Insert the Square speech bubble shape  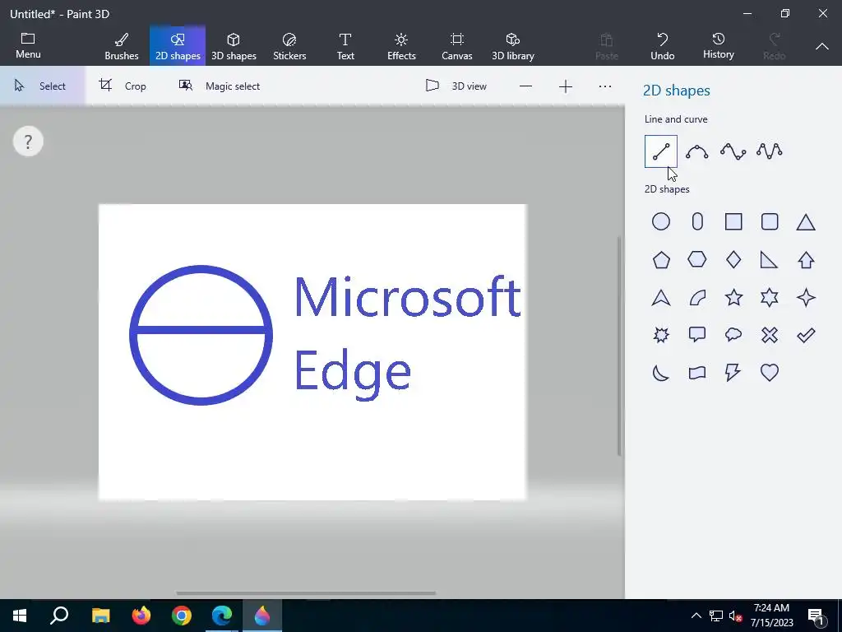pyautogui.click(x=697, y=335)
